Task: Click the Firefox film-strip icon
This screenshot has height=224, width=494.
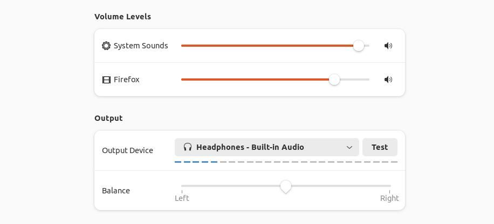Action: pos(106,80)
